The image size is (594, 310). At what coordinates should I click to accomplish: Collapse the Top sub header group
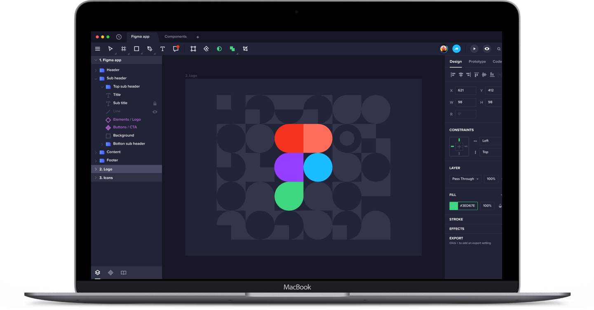102,87
